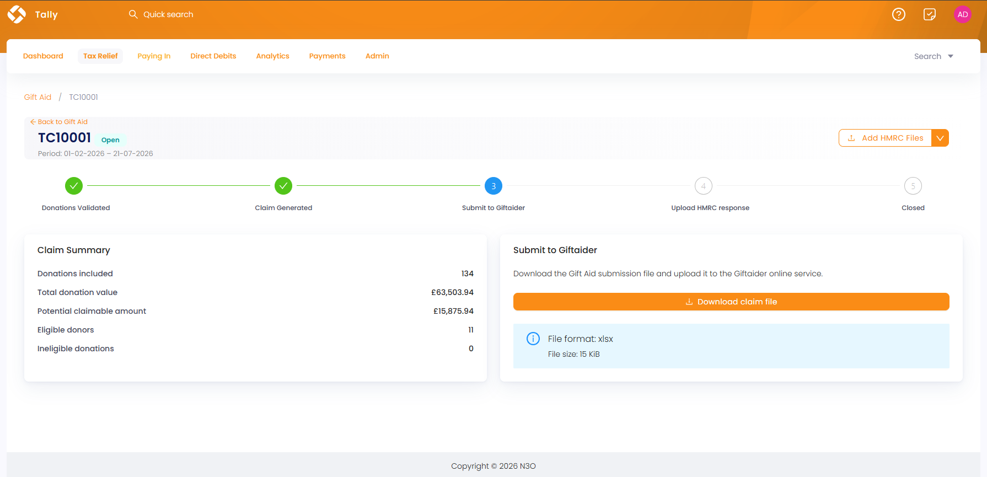Open the Analytics tab

pos(272,56)
